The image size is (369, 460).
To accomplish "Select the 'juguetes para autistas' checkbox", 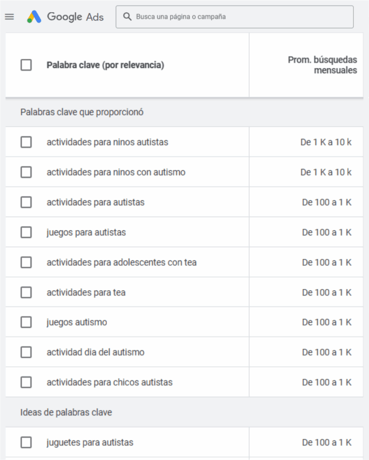I will (26, 442).
